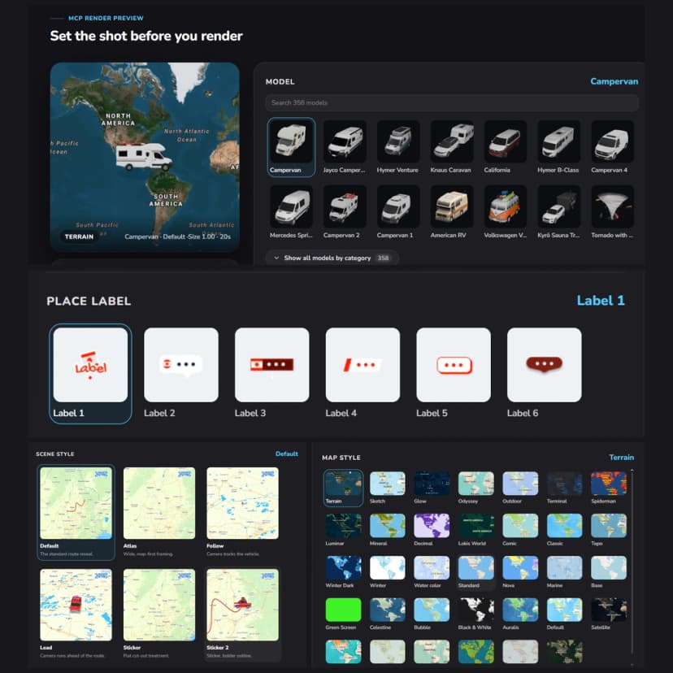Choose the Nova map style
The image size is (673, 673).
520,567
